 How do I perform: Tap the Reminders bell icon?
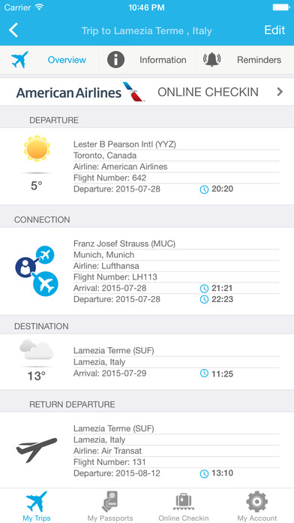point(212,59)
